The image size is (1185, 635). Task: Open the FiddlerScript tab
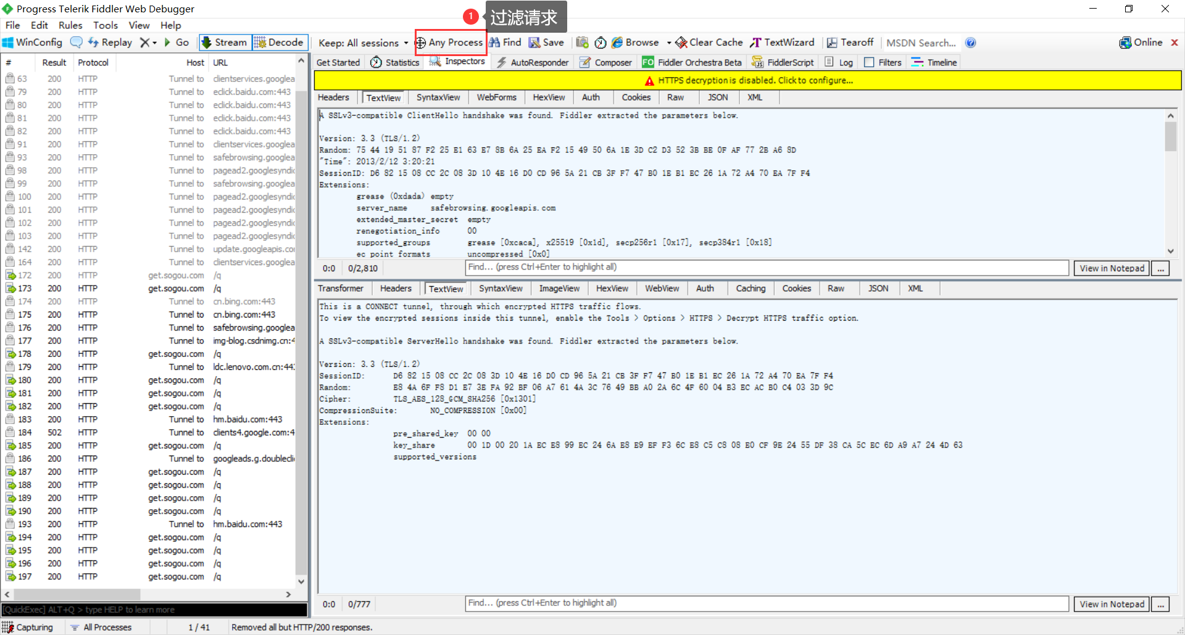point(783,62)
